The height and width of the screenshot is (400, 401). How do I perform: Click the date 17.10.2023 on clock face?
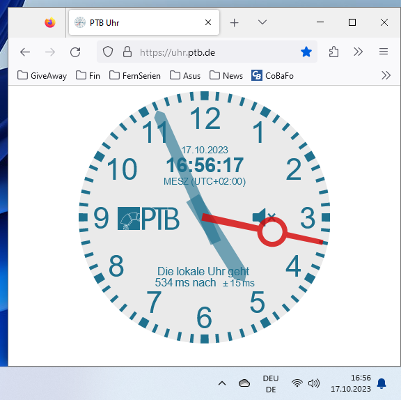205,150
